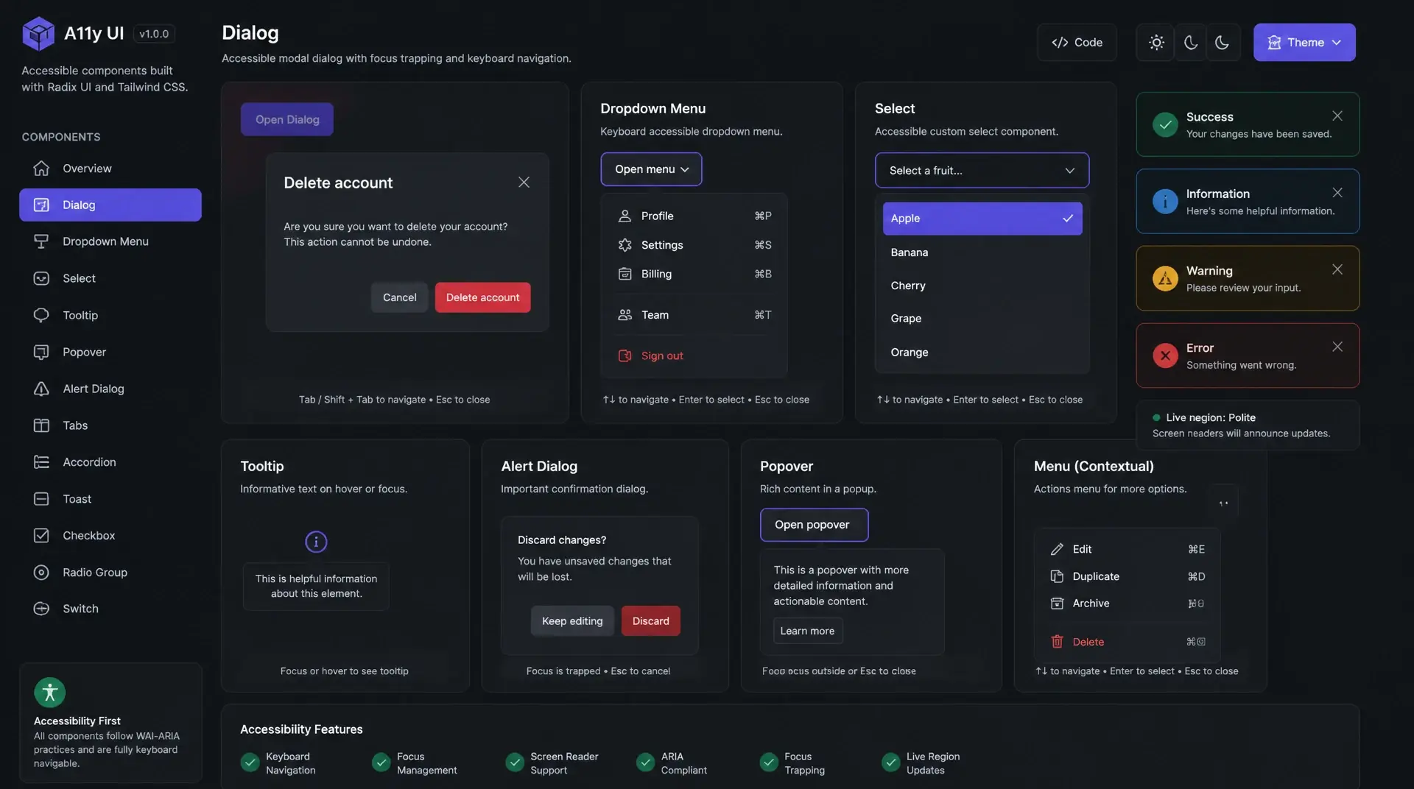
Task: Click the A11y UI cube logo
Action: pos(38,34)
